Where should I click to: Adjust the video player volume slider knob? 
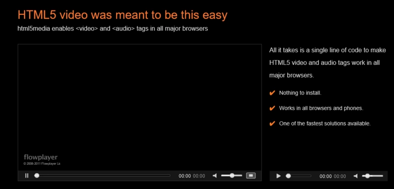coord(232,176)
